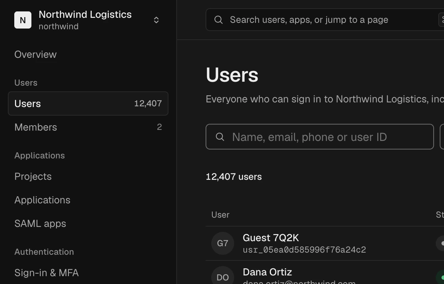Select Users in the sidebar
The height and width of the screenshot is (284, 444).
[88, 103]
